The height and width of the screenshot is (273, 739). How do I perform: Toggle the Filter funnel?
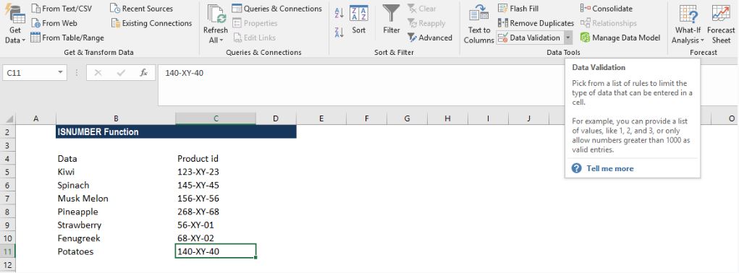[x=391, y=19]
